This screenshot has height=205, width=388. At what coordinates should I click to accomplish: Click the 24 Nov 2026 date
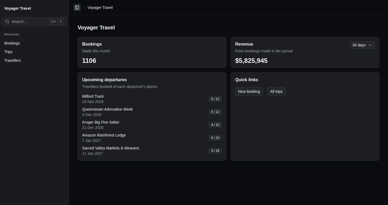click(x=93, y=102)
